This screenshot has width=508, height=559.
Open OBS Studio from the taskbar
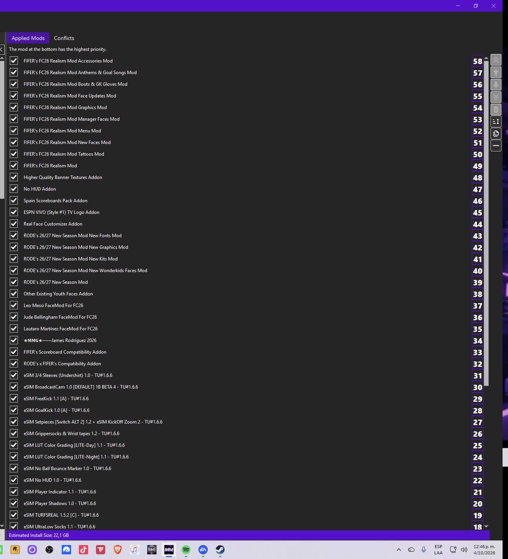point(49,550)
